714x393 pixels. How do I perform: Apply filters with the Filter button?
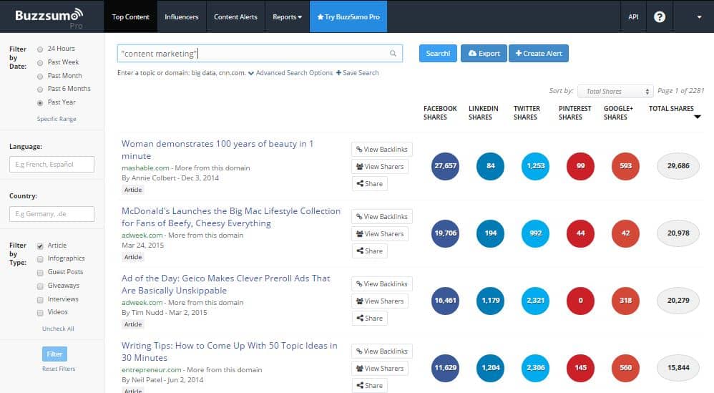(54, 354)
